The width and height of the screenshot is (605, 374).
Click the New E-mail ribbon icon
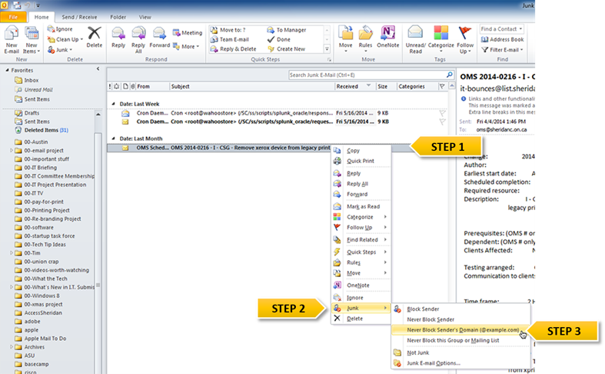12,40
